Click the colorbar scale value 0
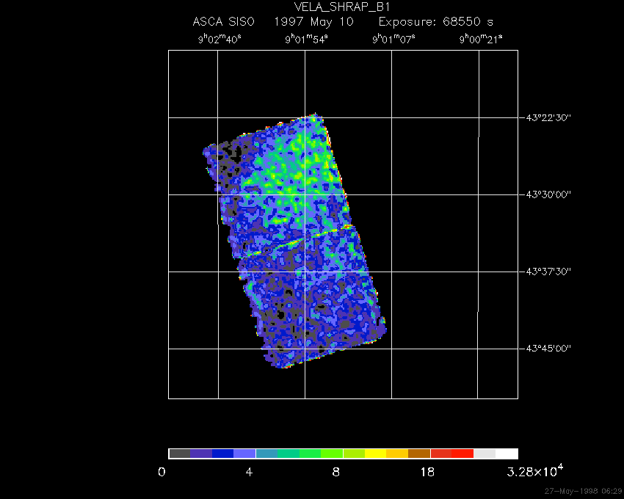Screen dimensions: 624x499 click(162, 473)
